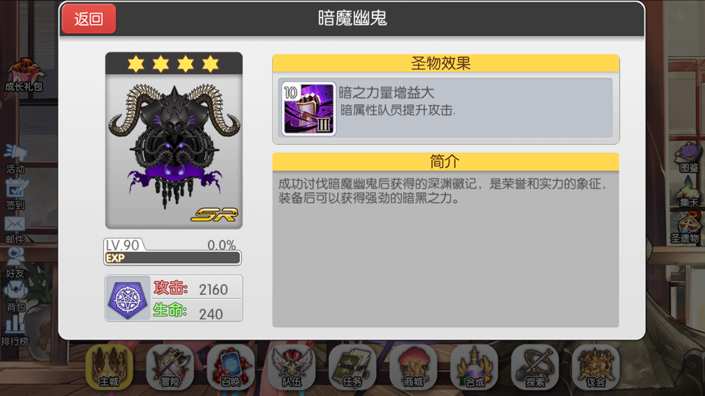Tap the 暗之力量增益大 skill icon

309,109
